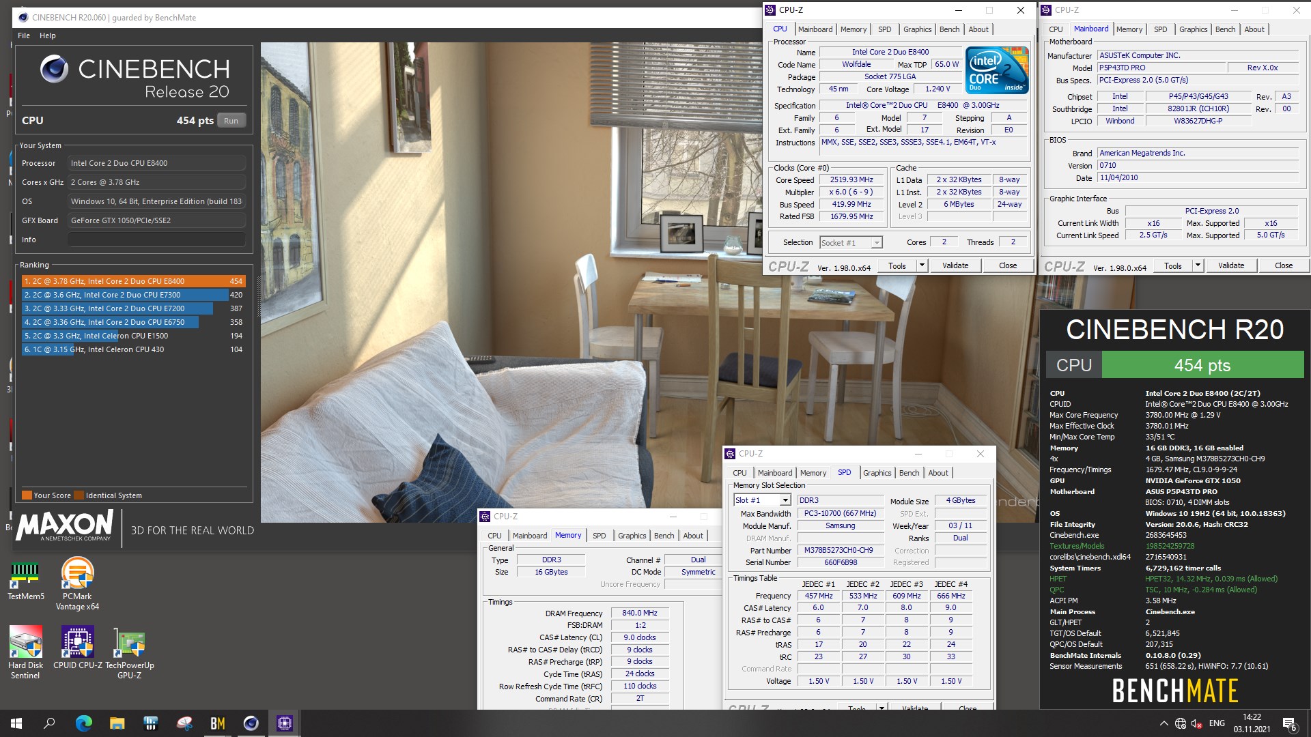Screen dimensions: 1311x737
Task: Launch TechPowerUp GPU-Z desktop icon
Action: click(x=129, y=652)
